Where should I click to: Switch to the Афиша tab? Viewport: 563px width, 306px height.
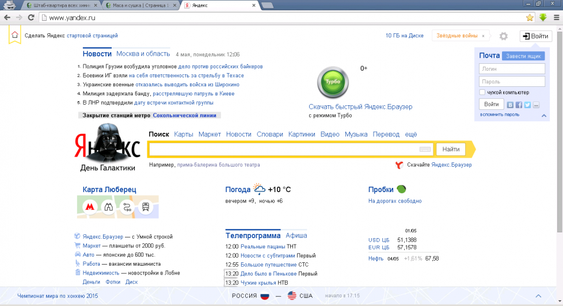tap(296, 235)
